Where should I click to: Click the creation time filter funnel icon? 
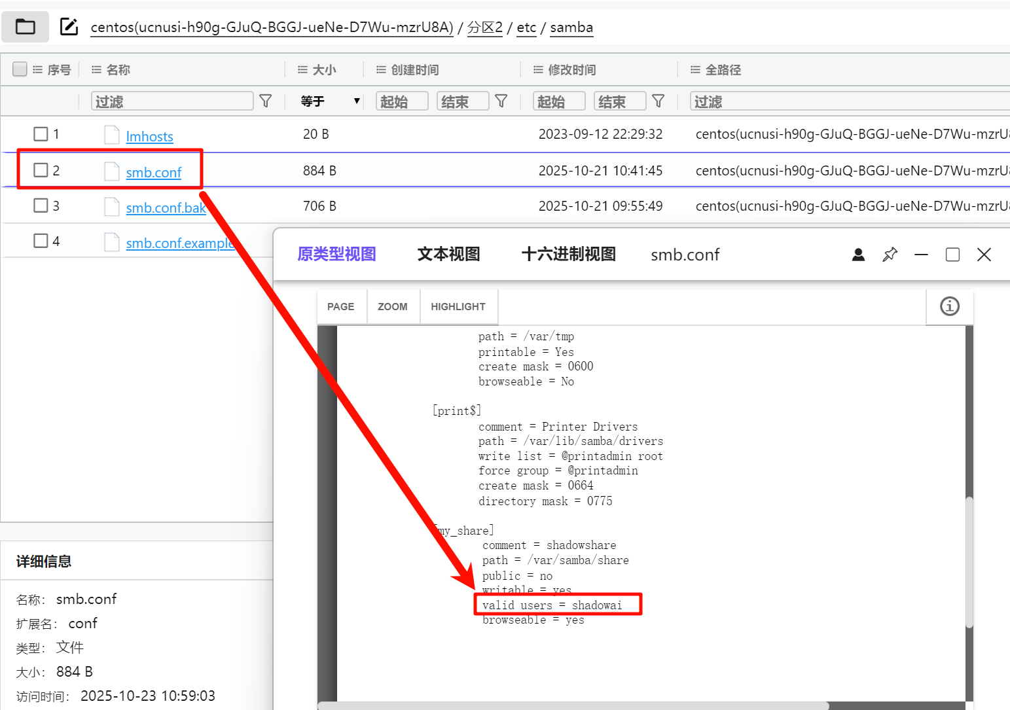(501, 101)
